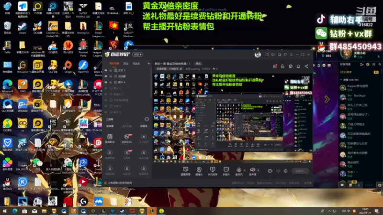Open the notification bell in the streaming app

coord(298,66)
